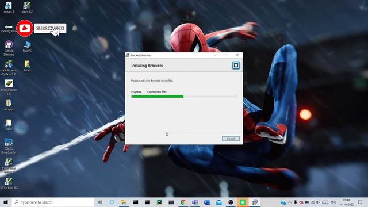The image size is (368, 207).
Task: Open OBS Studio from the taskbar
Action: [231, 202]
